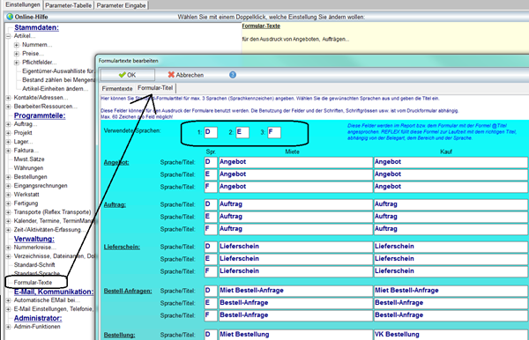Click the Bestell-Anfragen section label
This screenshot has height=340, width=529.
128,291
